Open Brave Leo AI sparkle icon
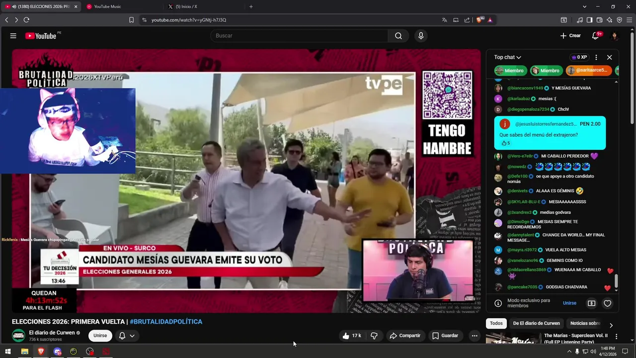The width and height of the screenshot is (636, 358). coord(609,20)
